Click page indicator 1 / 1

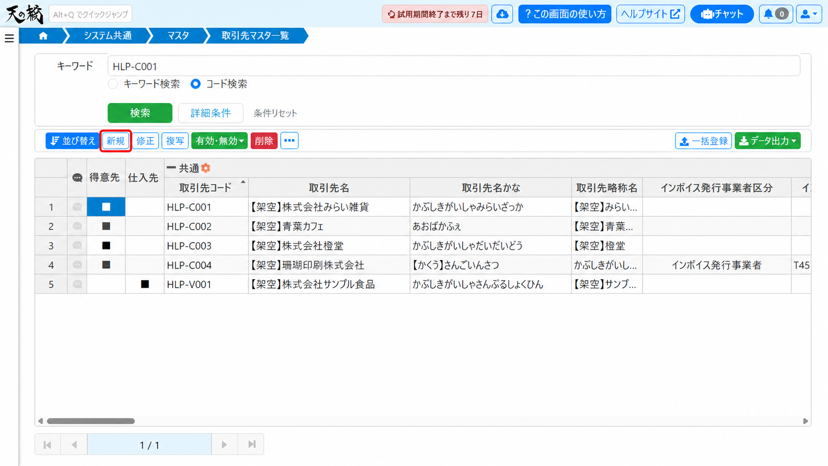(x=149, y=445)
